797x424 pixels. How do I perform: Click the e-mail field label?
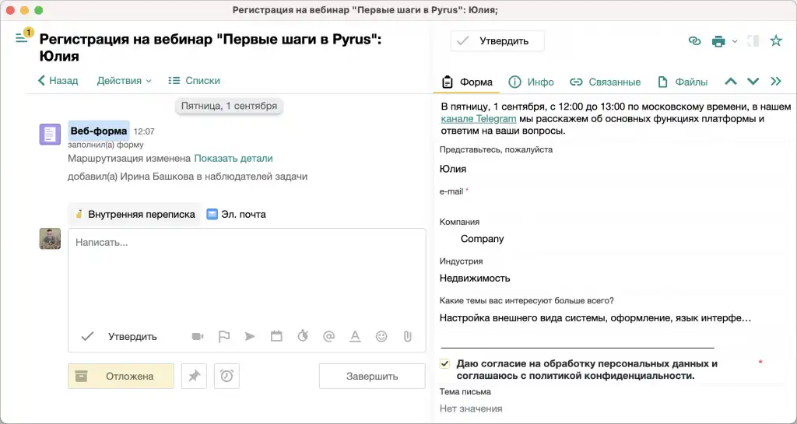tap(451, 192)
